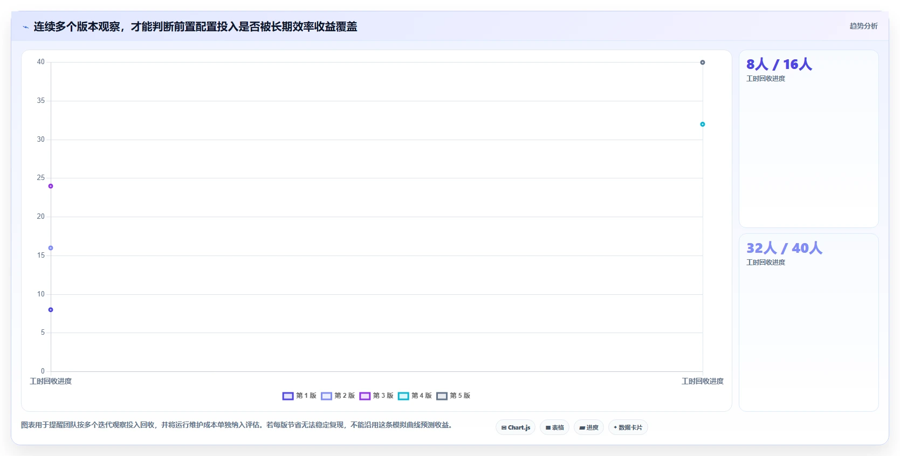Toggle the 第 4 版 legend series
This screenshot has height=456, width=900.
tap(415, 396)
